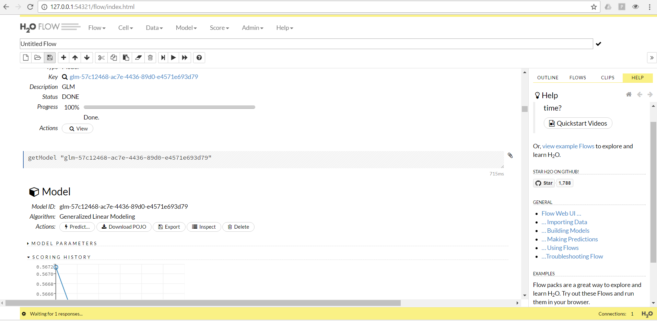Delete the model with the Delete button
This screenshot has width=657, height=321.
tap(238, 227)
